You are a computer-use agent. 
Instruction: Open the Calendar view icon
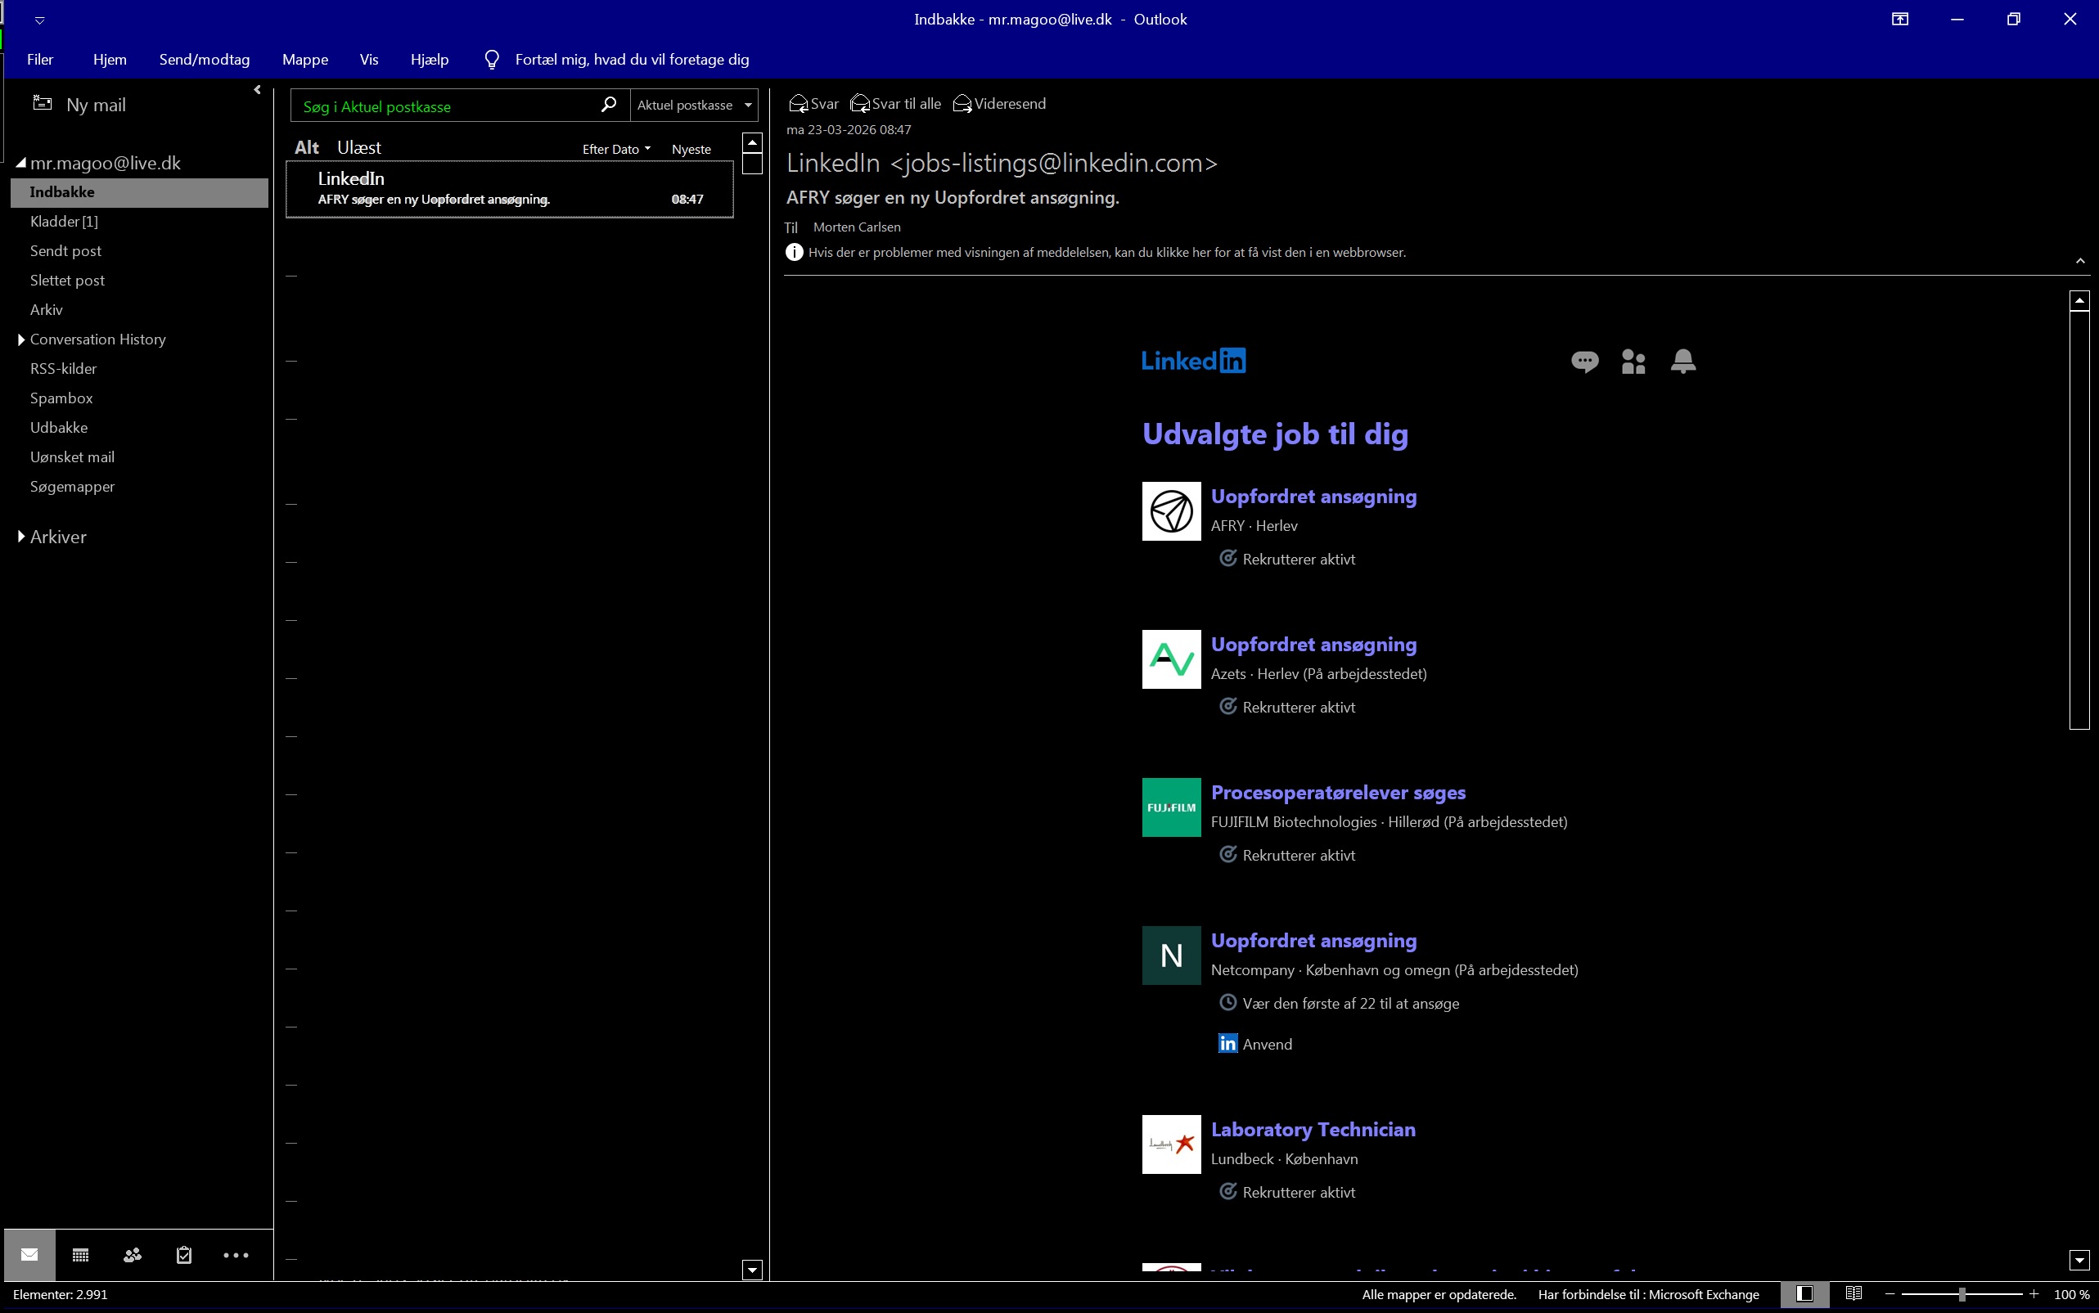tap(81, 1255)
